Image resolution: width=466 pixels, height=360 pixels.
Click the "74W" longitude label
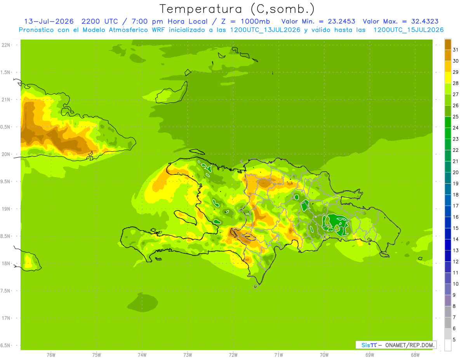142,355
